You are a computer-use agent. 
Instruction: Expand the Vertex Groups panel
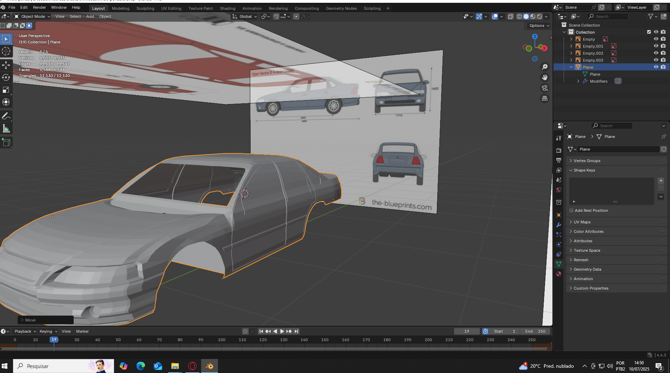pyautogui.click(x=587, y=161)
